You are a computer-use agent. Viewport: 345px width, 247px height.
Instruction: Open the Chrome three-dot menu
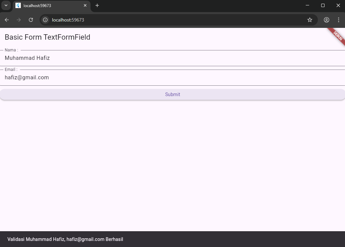tap(339, 20)
